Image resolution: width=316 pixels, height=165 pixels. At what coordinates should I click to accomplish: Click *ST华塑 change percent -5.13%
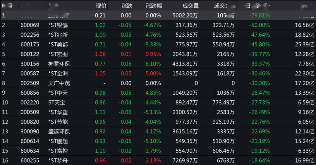[x=152, y=112]
